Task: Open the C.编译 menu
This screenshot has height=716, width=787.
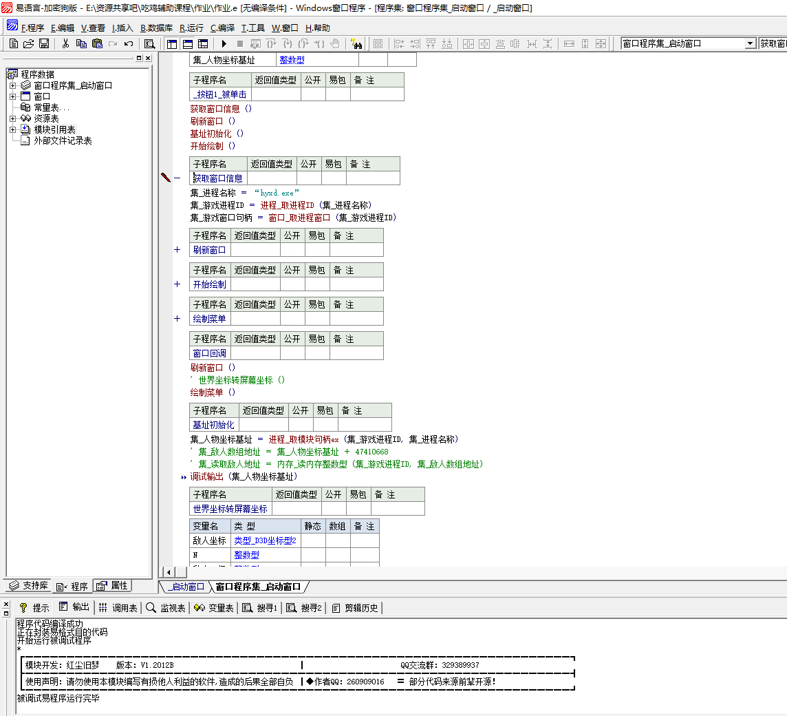Action: [x=222, y=28]
